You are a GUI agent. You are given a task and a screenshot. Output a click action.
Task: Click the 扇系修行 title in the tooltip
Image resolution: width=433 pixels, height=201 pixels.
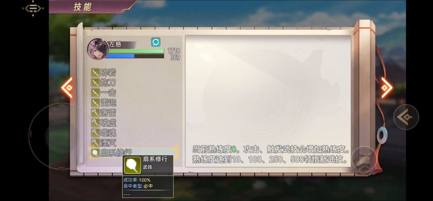[155, 159]
